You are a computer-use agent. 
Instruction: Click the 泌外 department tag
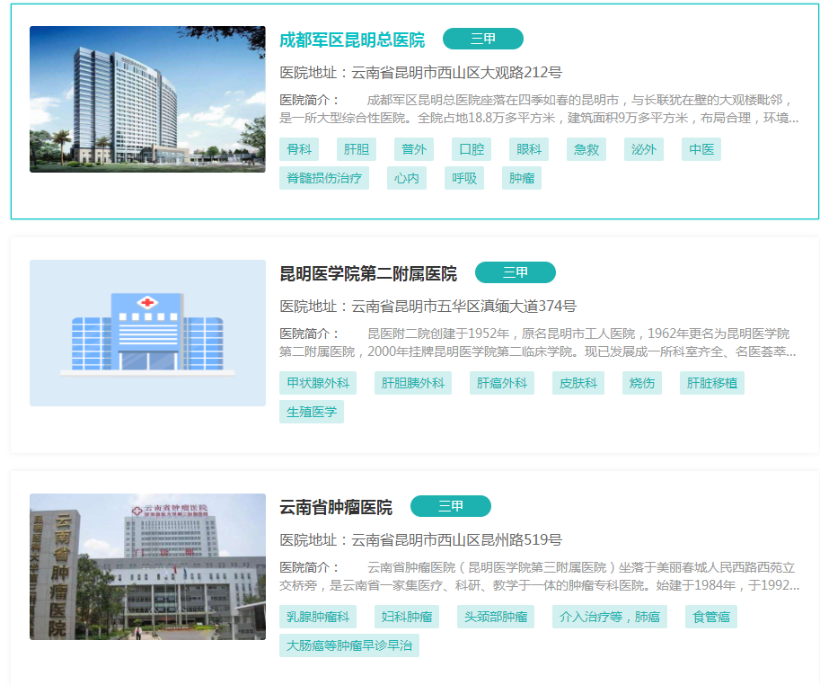click(644, 149)
